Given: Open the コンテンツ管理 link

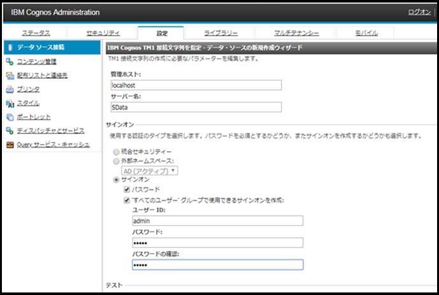Looking at the screenshot, I should [x=37, y=62].
